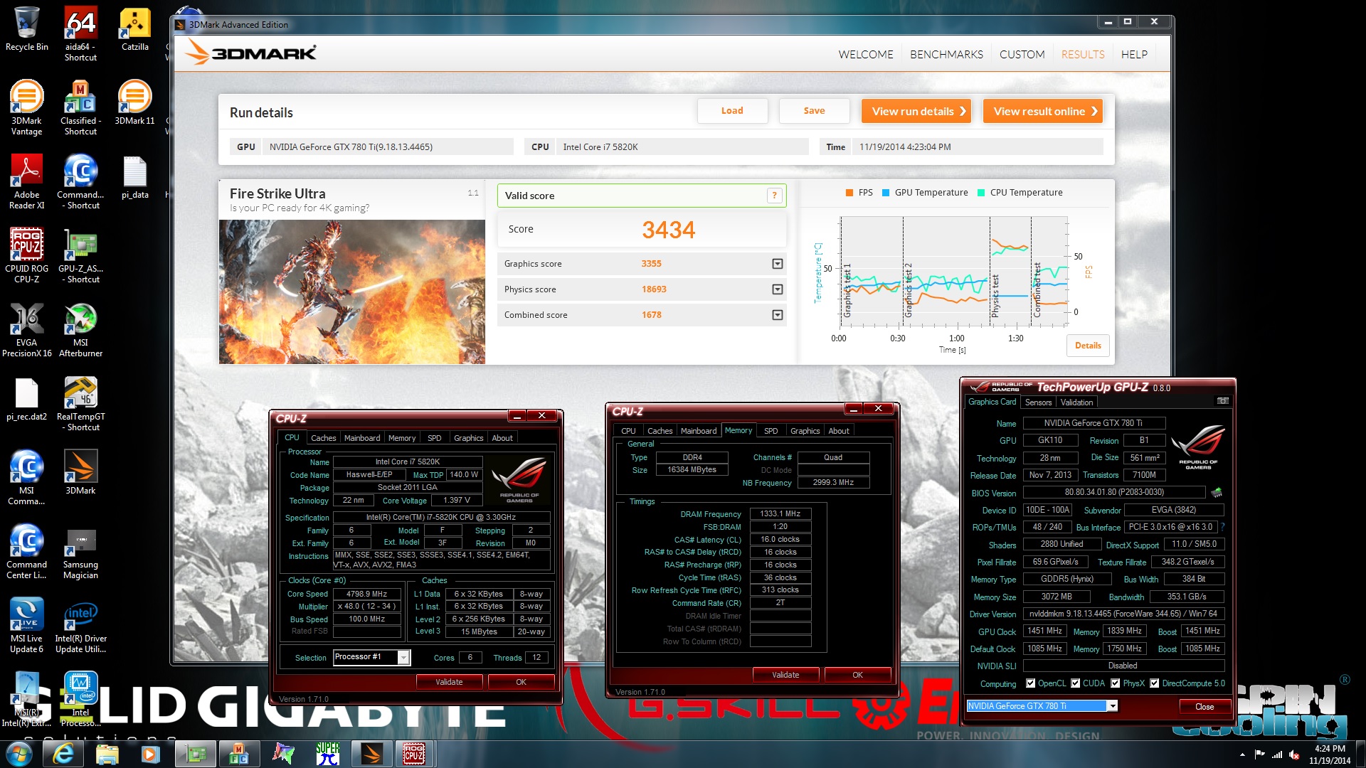Viewport: 1366px width, 768px height.
Task: Open the Classified shortcut icon
Action: tap(80, 108)
